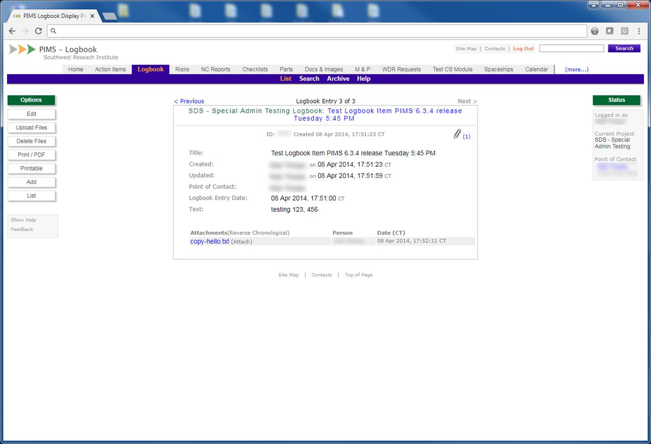
Task: Expand the Show Help section
Action: [x=24, y=220]
